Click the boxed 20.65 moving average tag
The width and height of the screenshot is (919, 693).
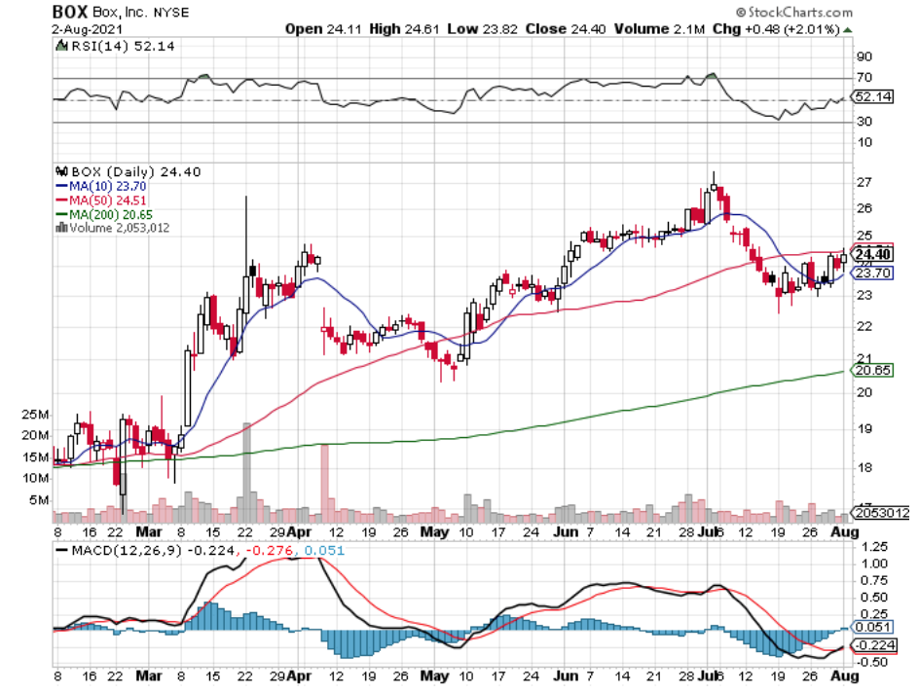pyautogui.click(x=873, y=370)
